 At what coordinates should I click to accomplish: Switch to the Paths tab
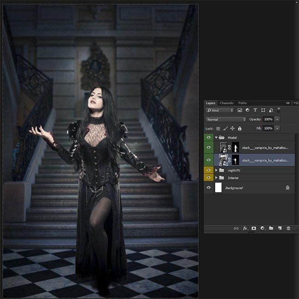click(x=242, y=103)
